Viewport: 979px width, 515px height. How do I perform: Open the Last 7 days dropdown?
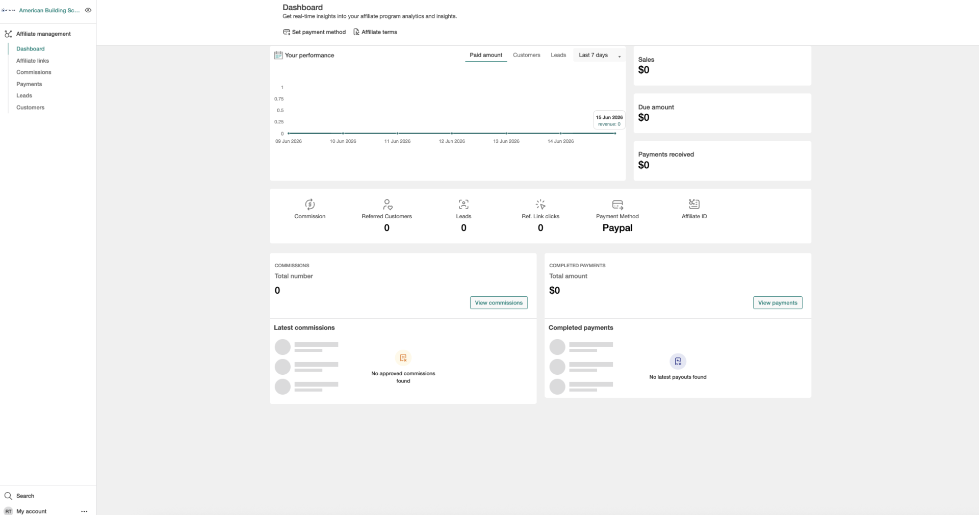599,55
